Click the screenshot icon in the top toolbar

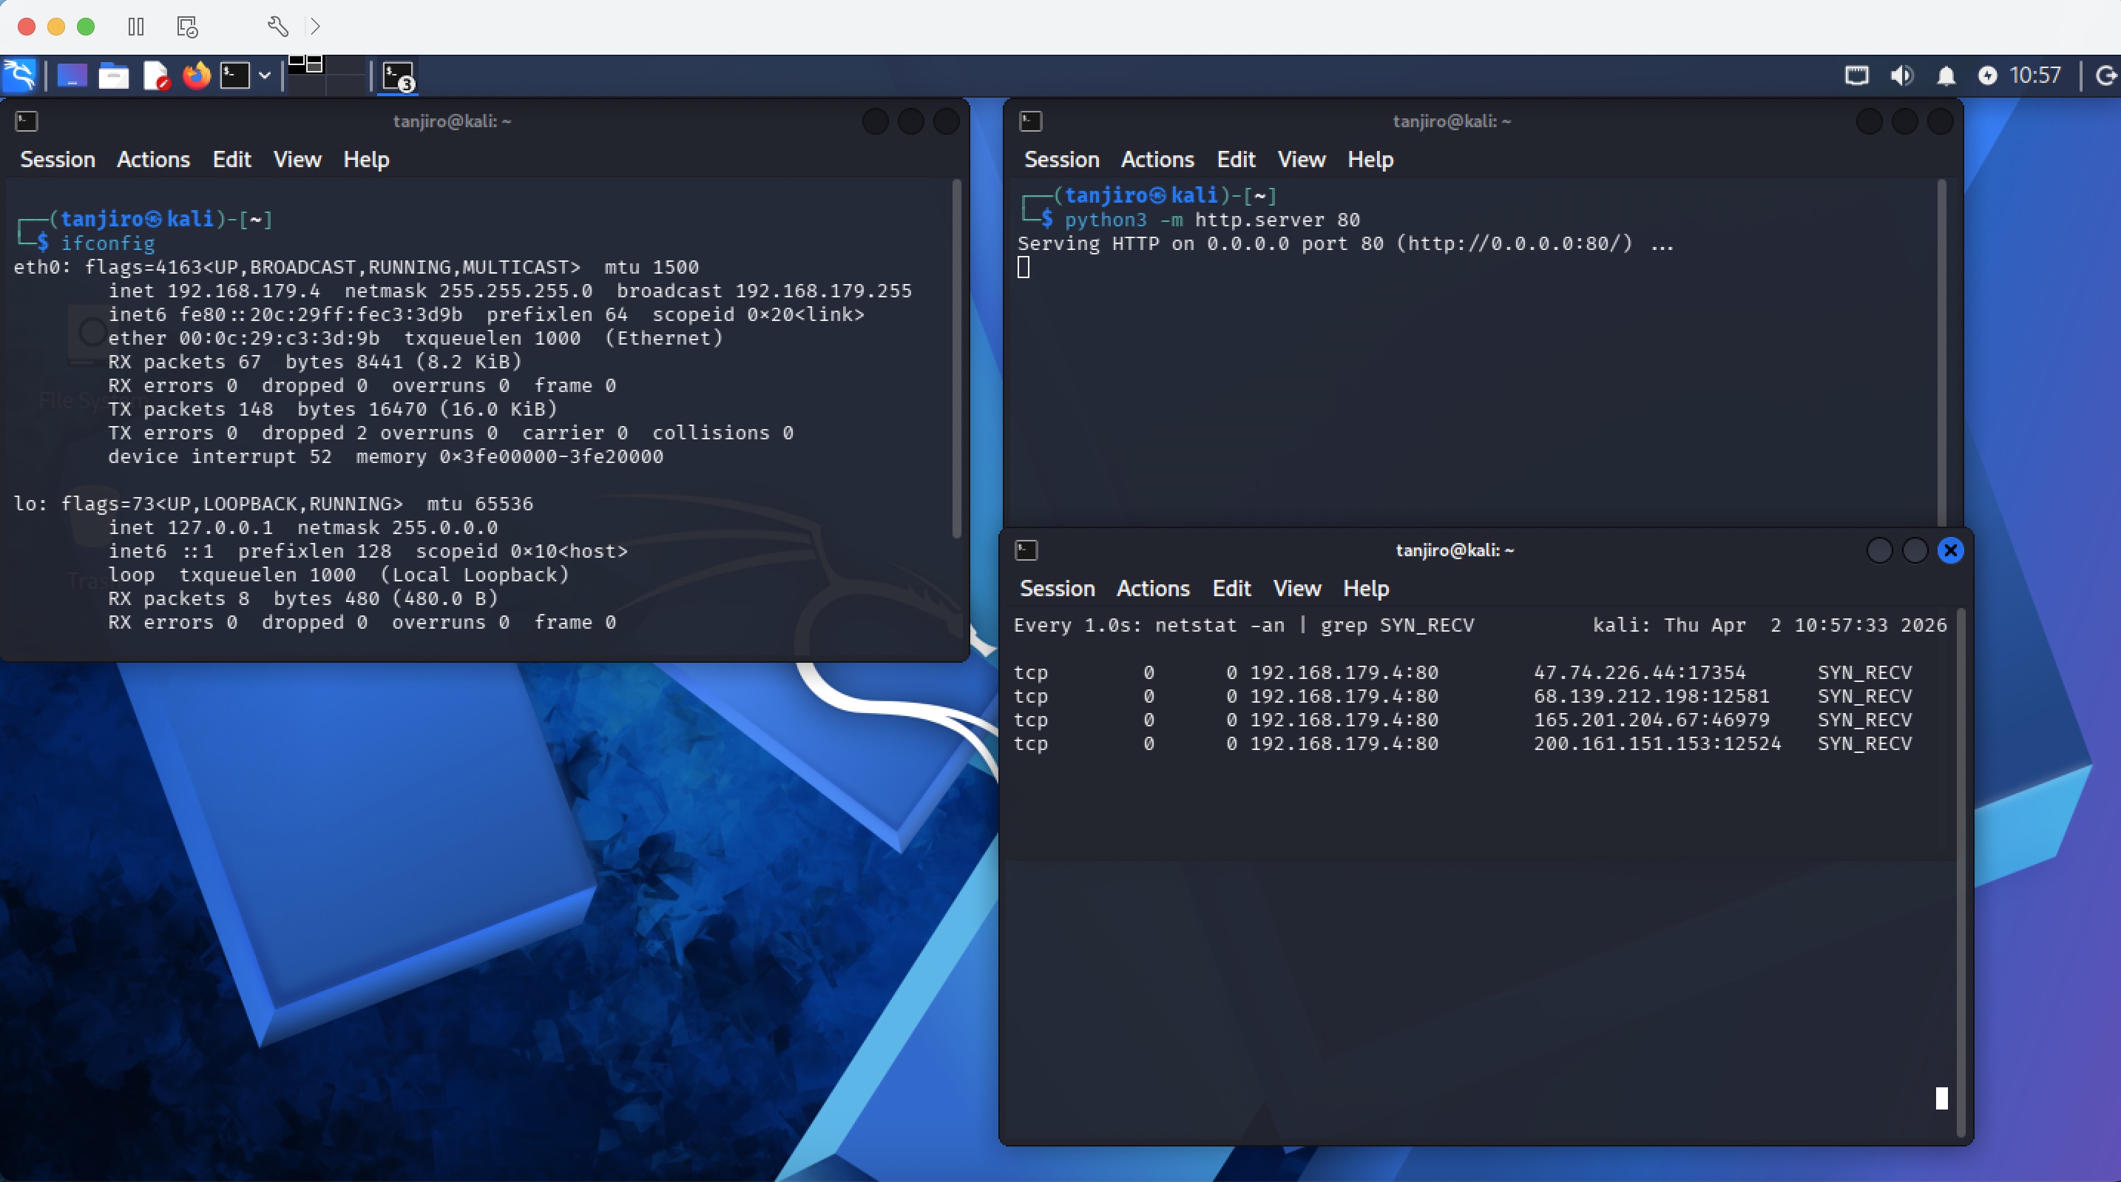tap(186, 27)
